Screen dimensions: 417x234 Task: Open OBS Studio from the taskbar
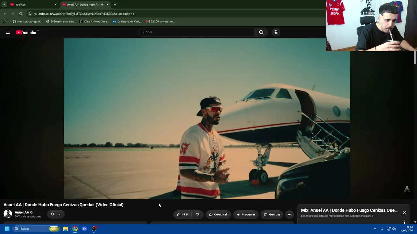pyautogui.click(x=94, y=229)
